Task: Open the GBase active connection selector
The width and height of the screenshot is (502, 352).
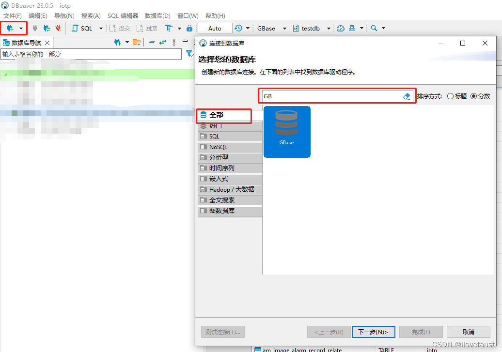Action: click(x=271, y=28)
